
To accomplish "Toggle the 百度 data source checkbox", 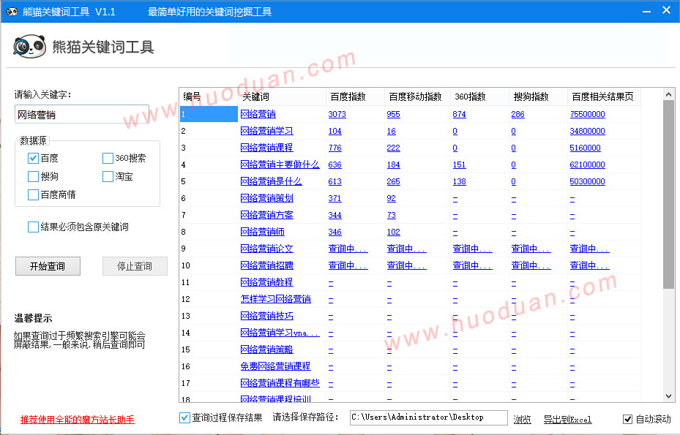I will [33, 158].
